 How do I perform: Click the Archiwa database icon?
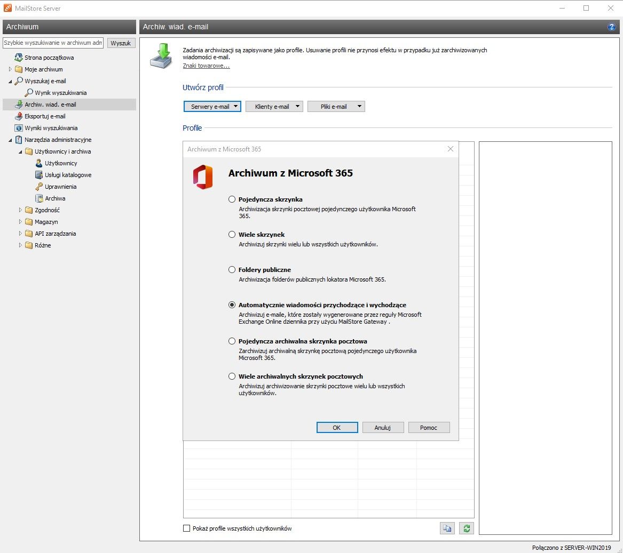tap(38, 198)
